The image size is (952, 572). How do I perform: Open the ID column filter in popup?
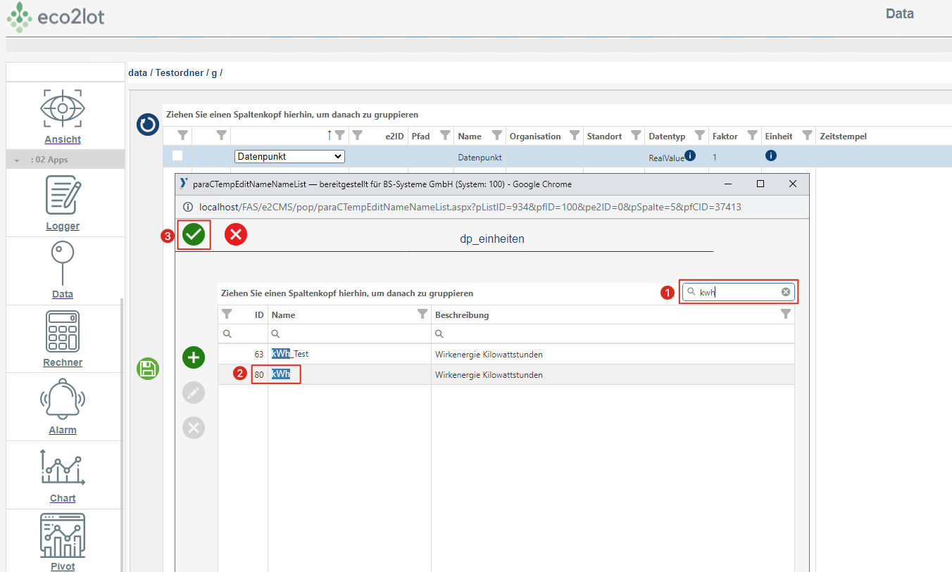(x=227, y=314)
